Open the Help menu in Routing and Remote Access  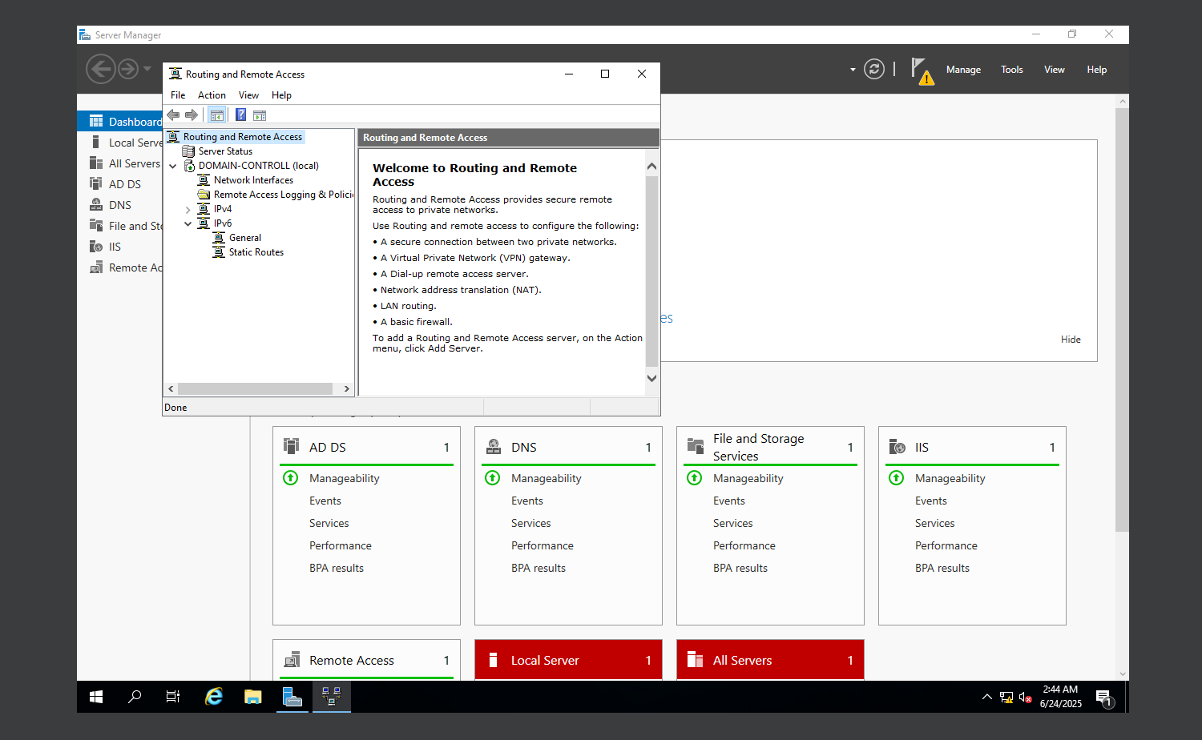(x=281, y=95)
